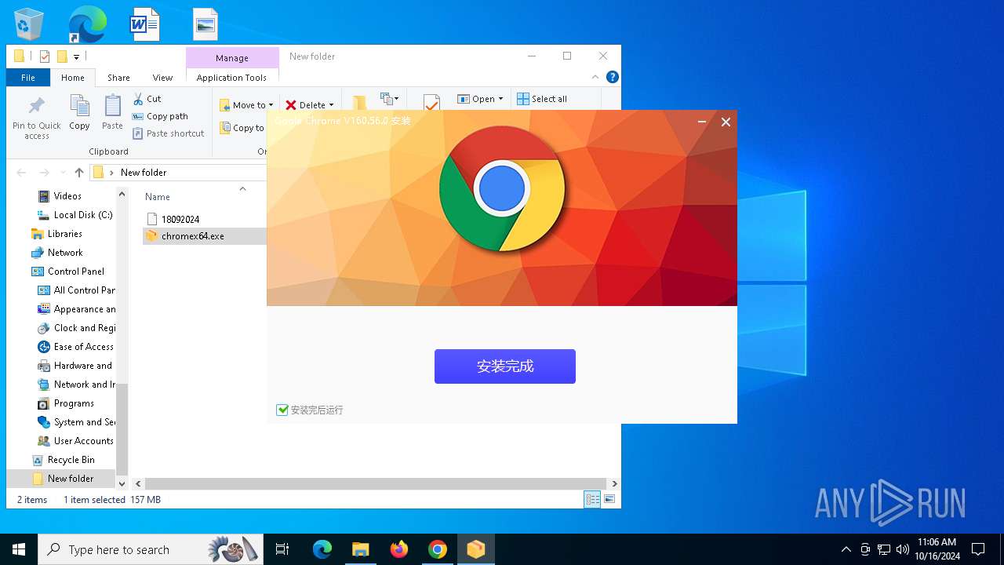The width and height of the screenshot is (1004, 565).
Task: Click Select all in the ribbon
Action: 542,99
